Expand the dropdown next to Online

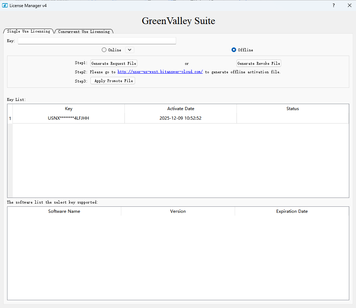tap(130, 50)
